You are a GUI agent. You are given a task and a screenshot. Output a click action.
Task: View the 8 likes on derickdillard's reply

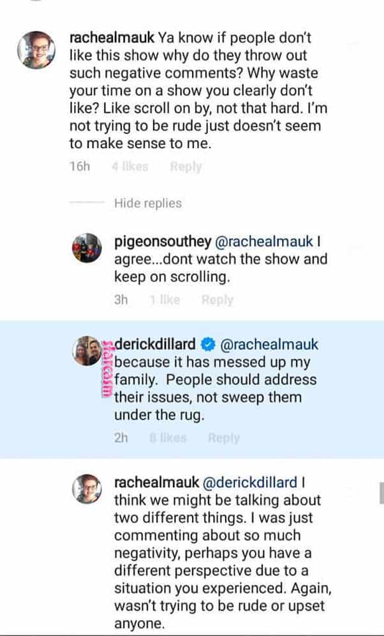(168, 438)
